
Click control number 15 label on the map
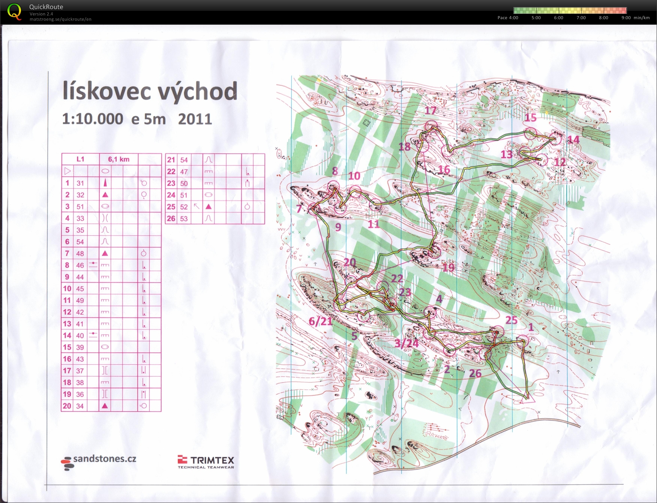530,117
